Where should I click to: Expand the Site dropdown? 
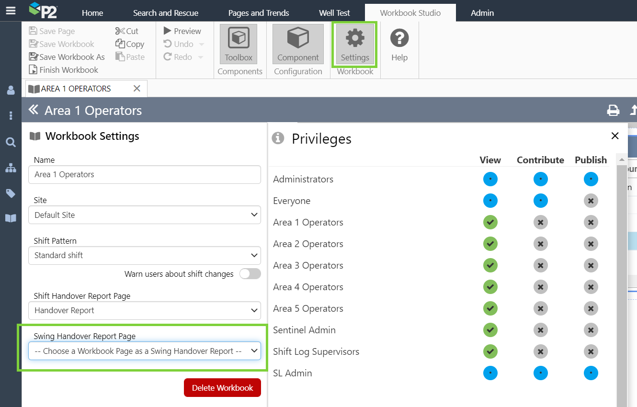pyautogui.click(x=145, y=215)
